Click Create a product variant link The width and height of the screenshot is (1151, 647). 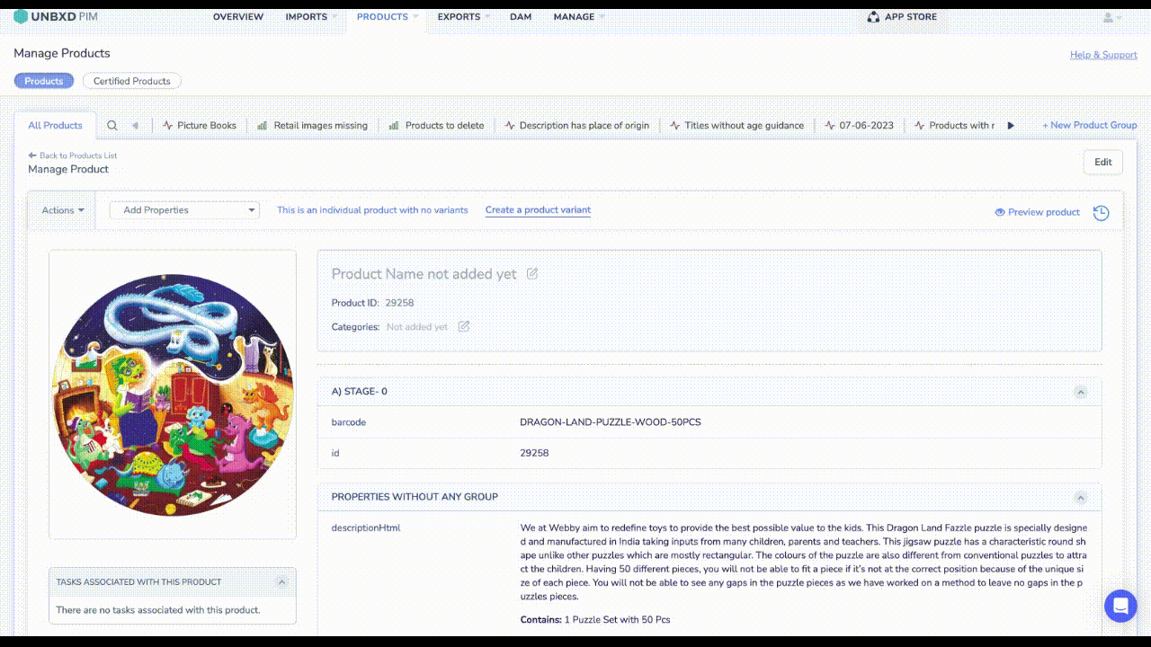click(538, 210)
